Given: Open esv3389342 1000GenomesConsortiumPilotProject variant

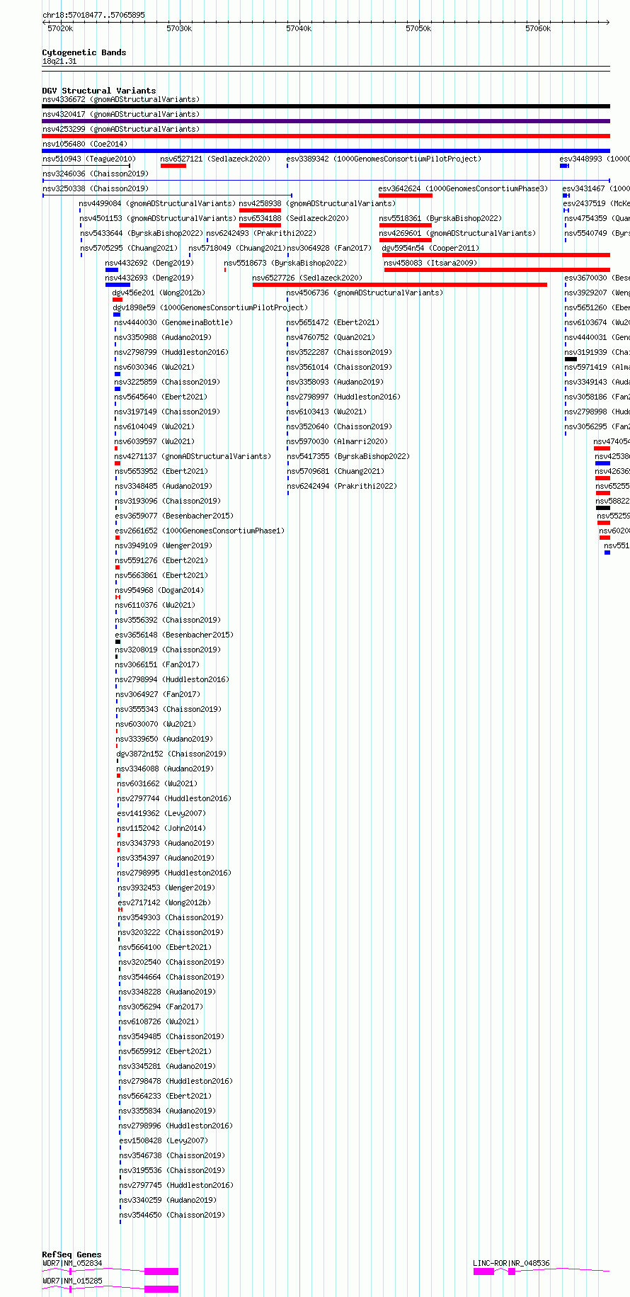Looking at the screenshot, I should [x=384, y=159].
